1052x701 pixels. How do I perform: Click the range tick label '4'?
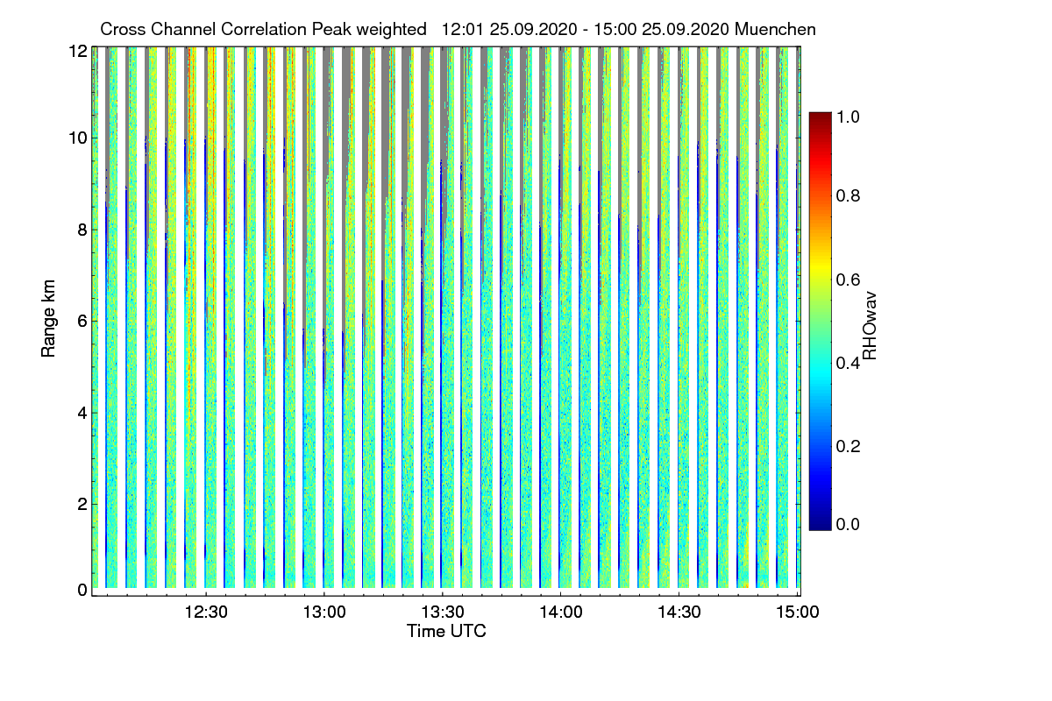82,412
